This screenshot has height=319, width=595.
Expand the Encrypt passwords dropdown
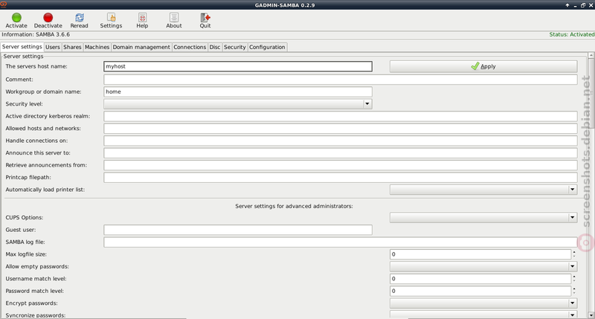coord(483,303)
